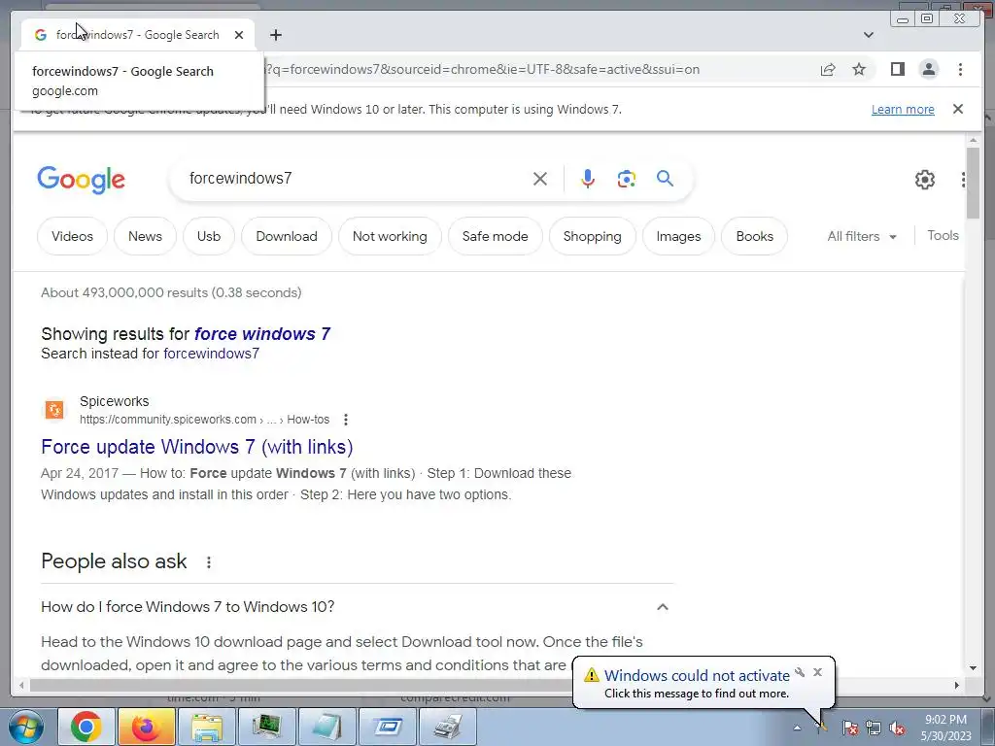The width and height of the screenshot is (995, 746).
Task: Submit search with the magnifier icon
Action: [665, 179]
